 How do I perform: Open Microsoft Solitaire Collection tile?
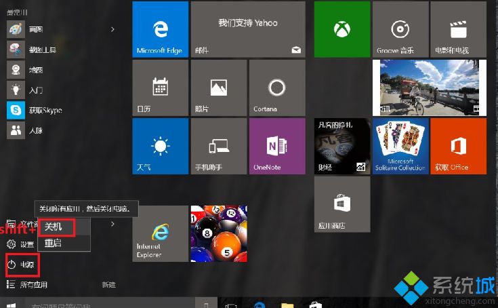pyautogui.click(x=400, y=147)
